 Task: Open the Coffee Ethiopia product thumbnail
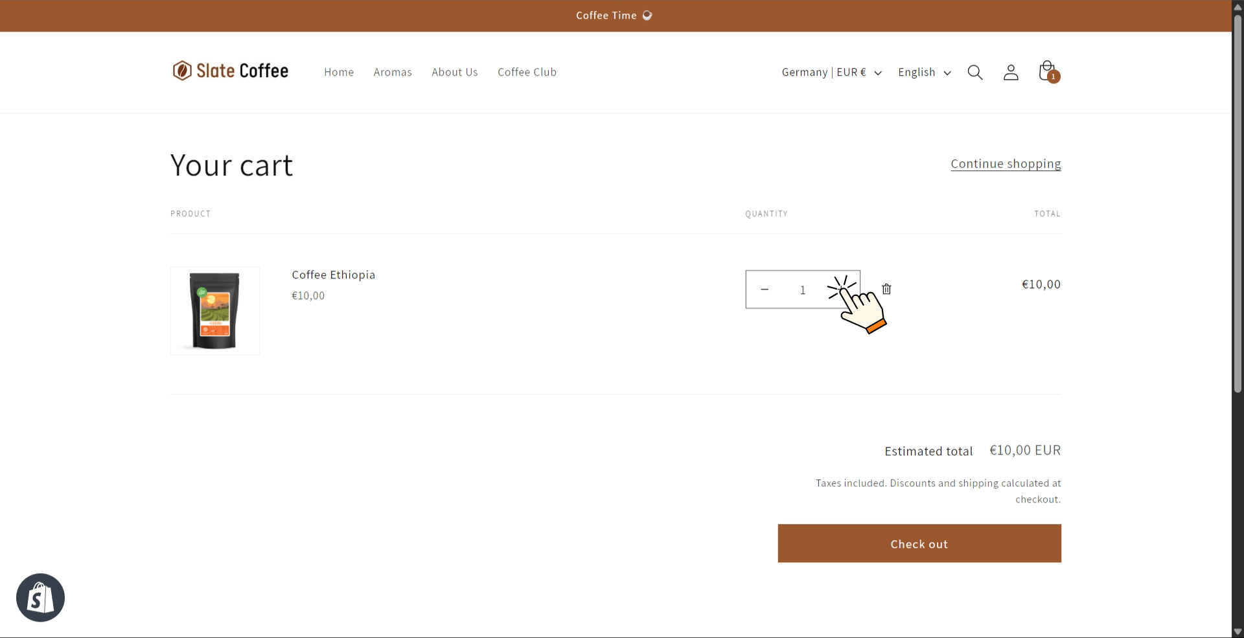[214, 310]
